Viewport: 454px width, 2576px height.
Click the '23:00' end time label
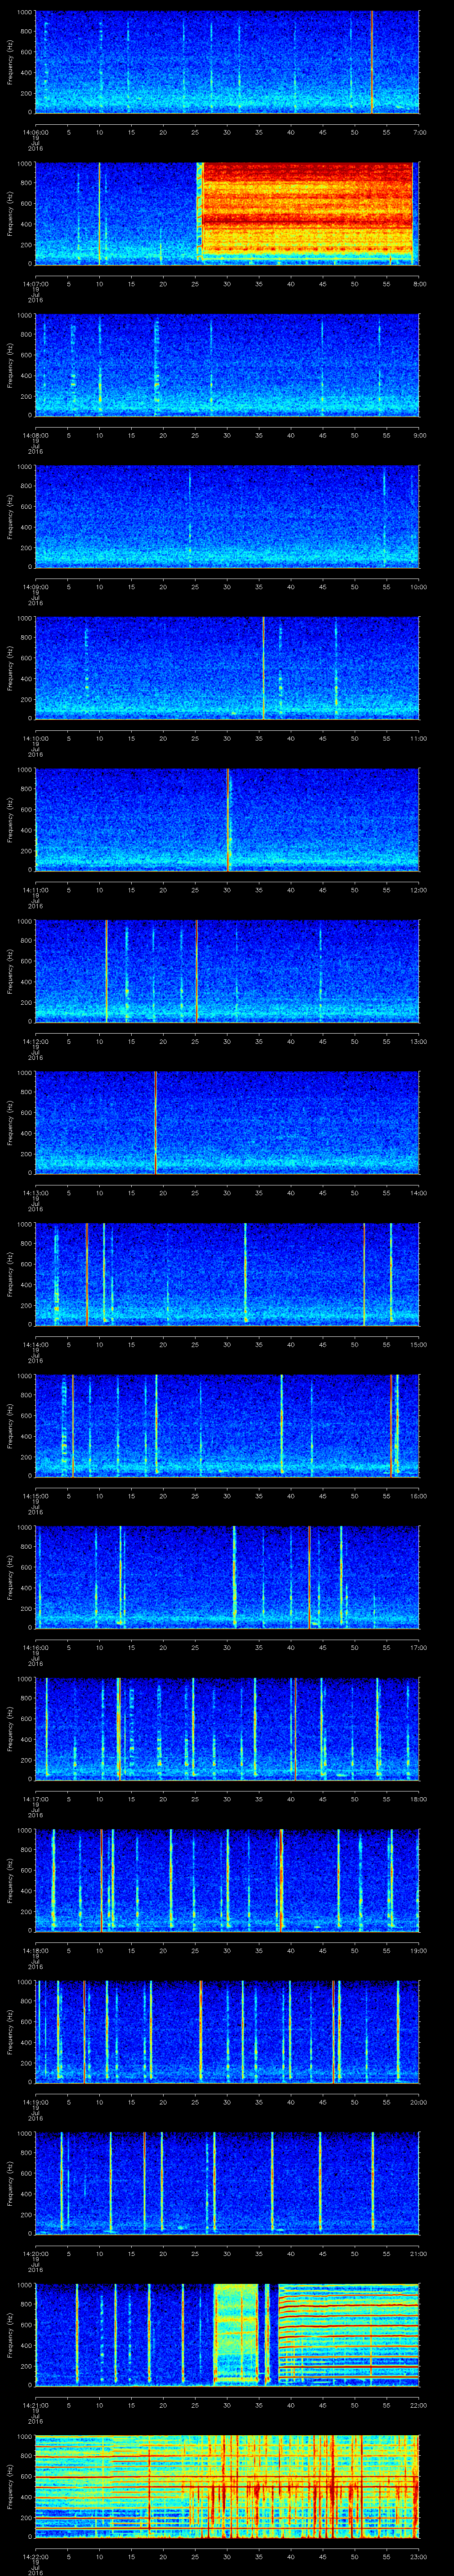pos(418,2556)
